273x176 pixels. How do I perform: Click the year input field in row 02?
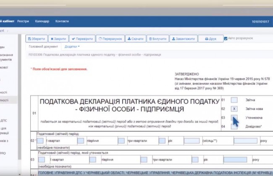point(246,141)
